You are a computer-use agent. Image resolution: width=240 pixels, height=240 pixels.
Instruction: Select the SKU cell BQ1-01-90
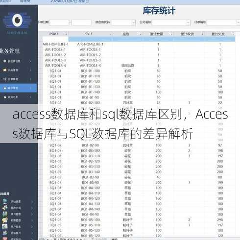[x=91, y=97]
